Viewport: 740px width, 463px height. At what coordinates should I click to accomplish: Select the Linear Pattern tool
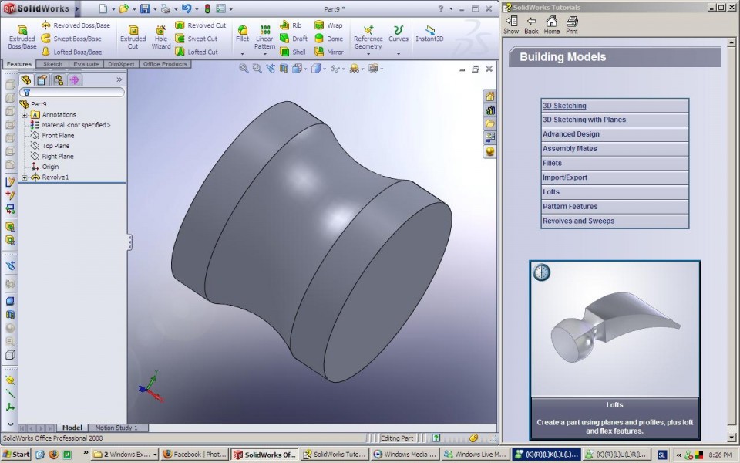(264, 37)
